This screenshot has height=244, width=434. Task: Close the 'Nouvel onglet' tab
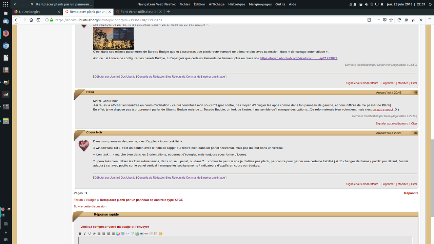58,12
